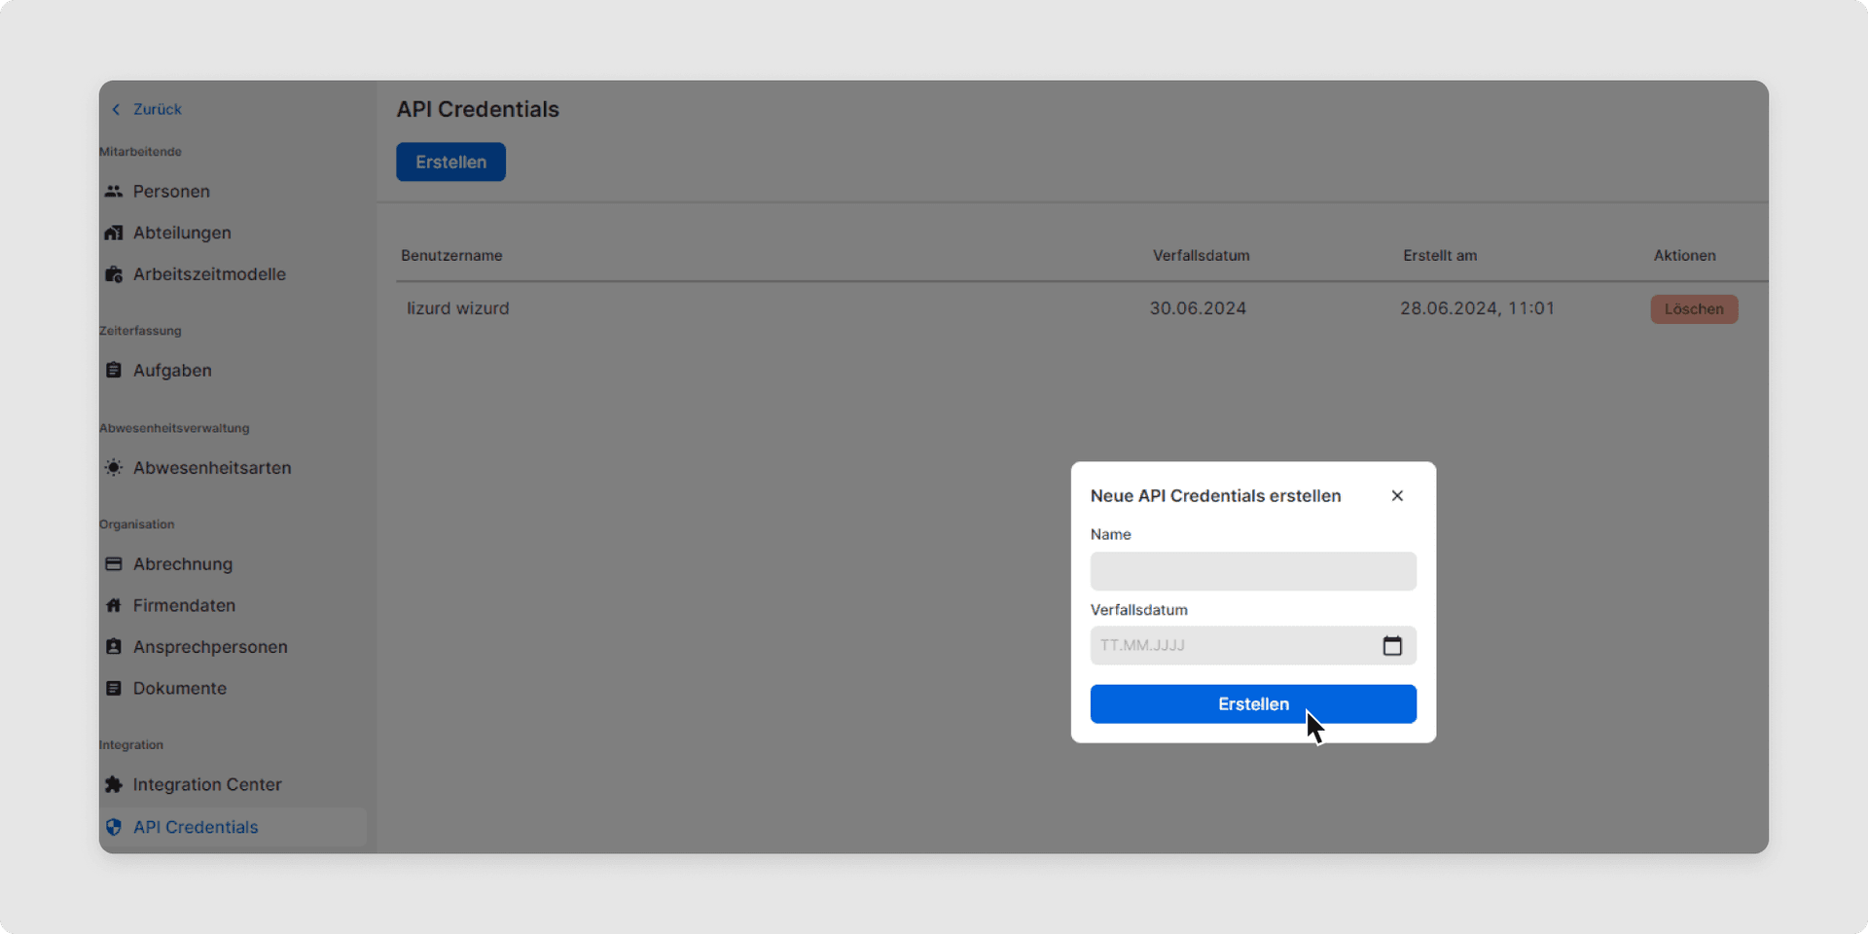Open the Firmendaten menu item
This screenshot has height=934, width=1868.
[x=184, y=606]
